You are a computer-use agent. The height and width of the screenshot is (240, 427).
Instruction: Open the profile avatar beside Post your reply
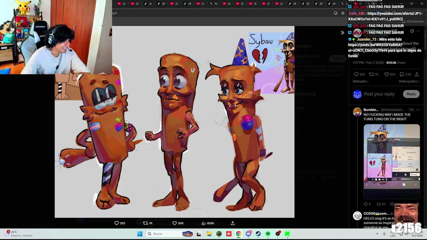(357, 94)
